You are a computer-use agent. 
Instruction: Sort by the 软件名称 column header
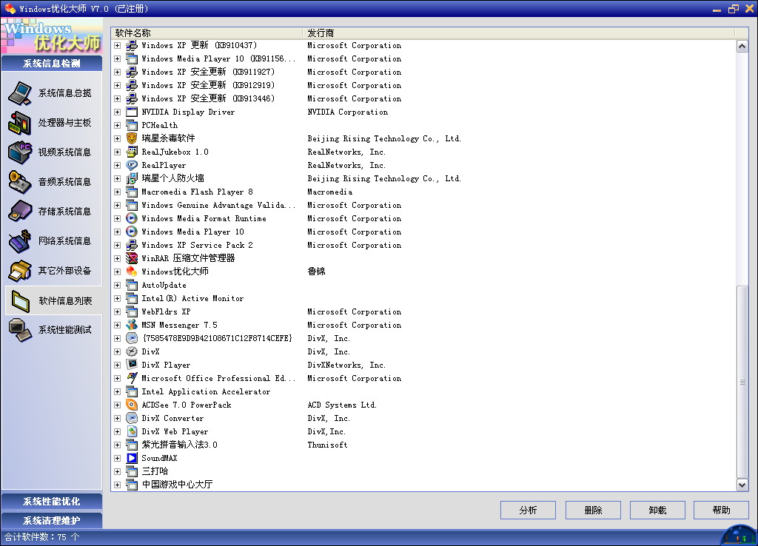[207, 33]
